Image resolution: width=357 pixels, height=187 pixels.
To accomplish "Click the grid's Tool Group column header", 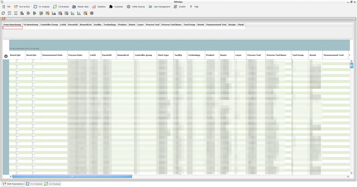I will pyautogui.click(x=299, y=55).
